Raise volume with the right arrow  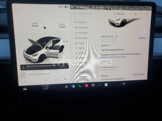click(129, 84)
